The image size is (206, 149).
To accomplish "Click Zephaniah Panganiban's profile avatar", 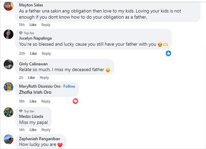I will [x=9, y=139].
